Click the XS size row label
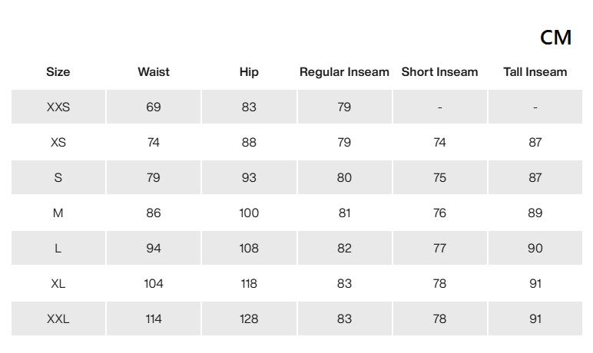Screen dimensions: 593x353 [58, 142]
